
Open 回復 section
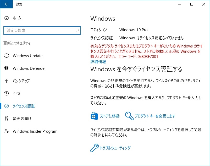[x=16, y=93]
